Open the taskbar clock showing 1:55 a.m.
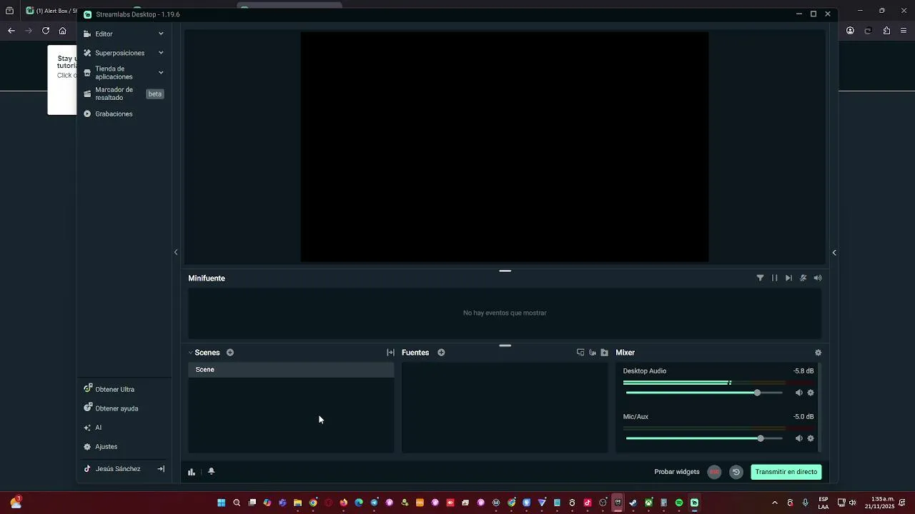This screenshot has height=514, width=915. pyautogui.click(x=879, y=503)
